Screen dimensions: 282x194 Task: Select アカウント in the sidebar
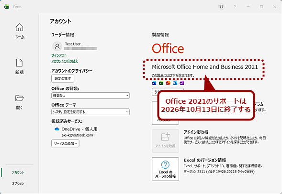click(18, 172)
